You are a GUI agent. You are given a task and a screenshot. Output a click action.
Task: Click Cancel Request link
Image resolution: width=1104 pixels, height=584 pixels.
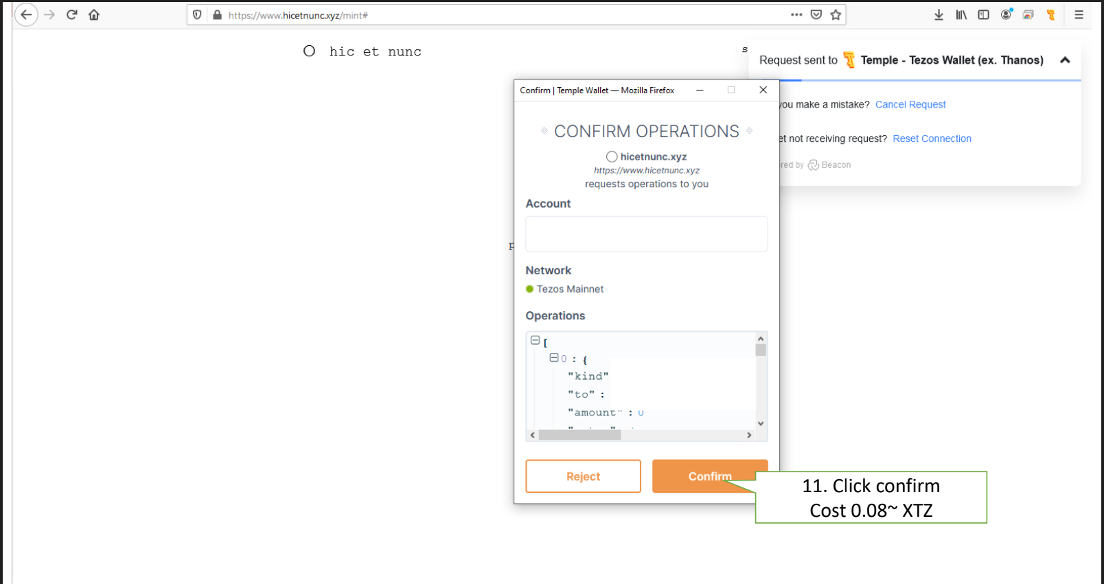tap(910, 104)
